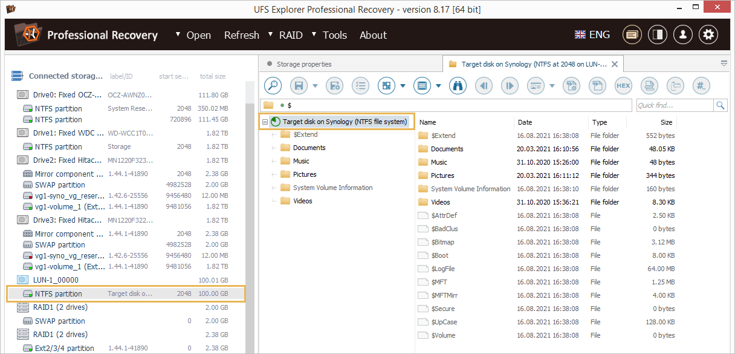Click the previous result arrow icon

[484, 86]
